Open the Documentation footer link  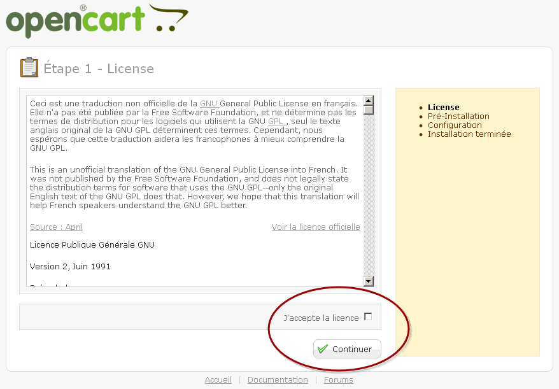278,380
